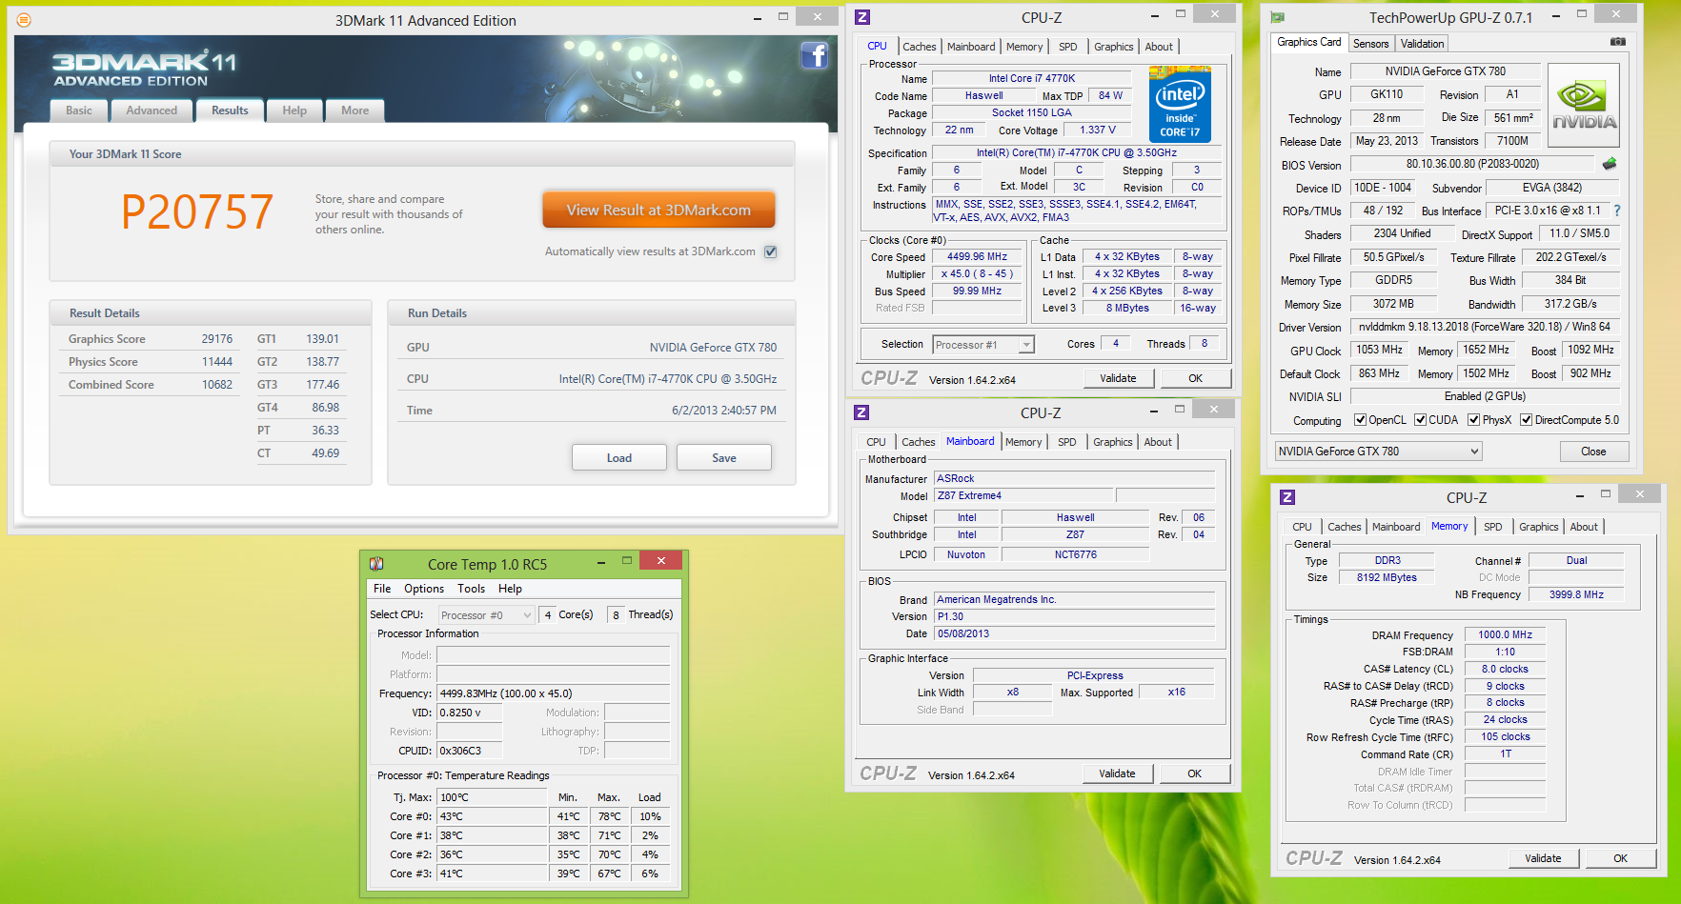The width and height of the screenshot is (1681, 904).
Task: Click the NVIDIA SLI Enabled (2 GPUs) field
Action: point(1484,396)
